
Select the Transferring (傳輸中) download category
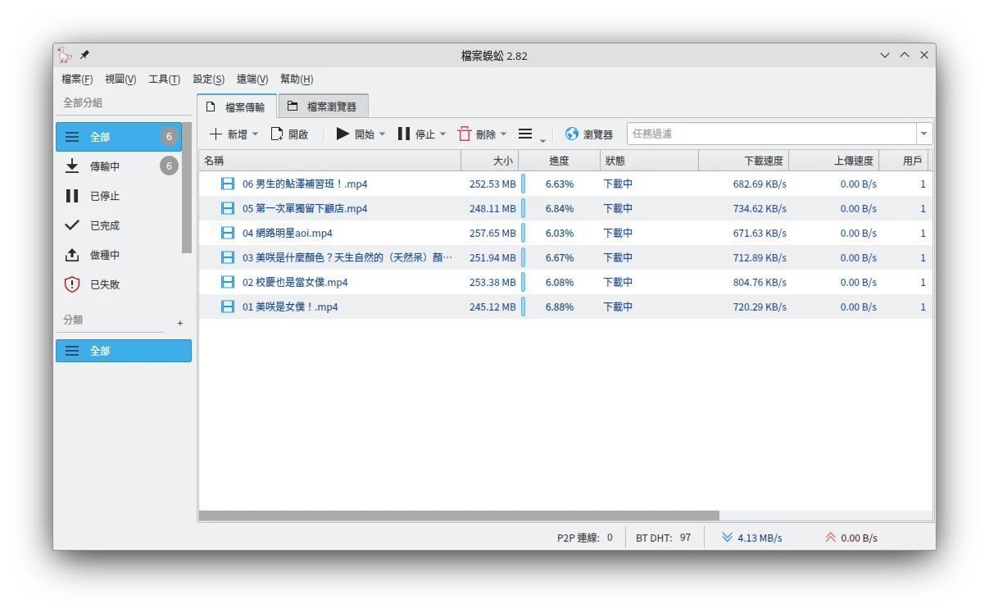pyautogui.click(x=105, y=166)
